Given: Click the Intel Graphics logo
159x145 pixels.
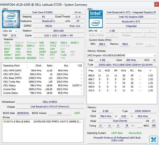Looking at the screenshot, I should coord(95,19).
